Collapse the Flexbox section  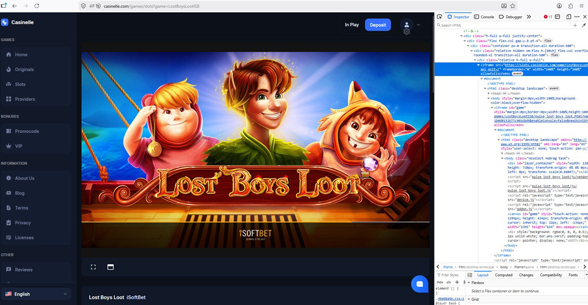[469, 282]
